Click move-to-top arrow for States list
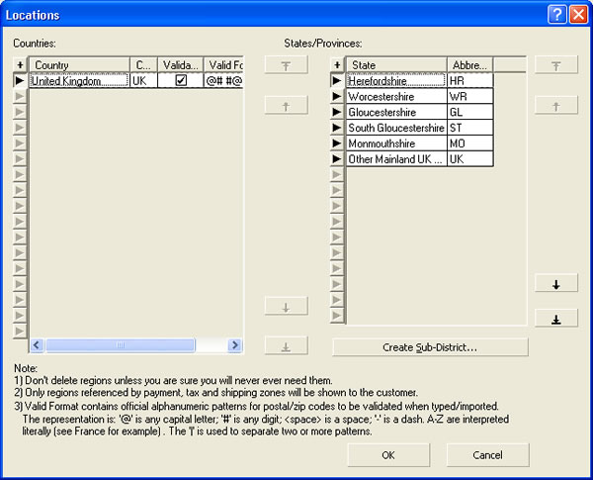 (x=555, y=65)
